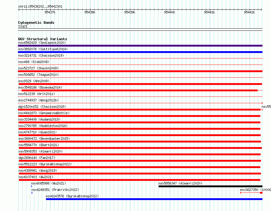The image size is (271, 211).
Task: Click the shorter red esv3548186 bar
Action: (x=139, y=90)
